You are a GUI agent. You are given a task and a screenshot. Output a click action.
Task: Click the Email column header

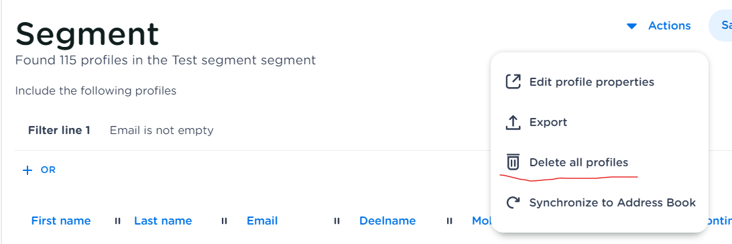(262, 221)
